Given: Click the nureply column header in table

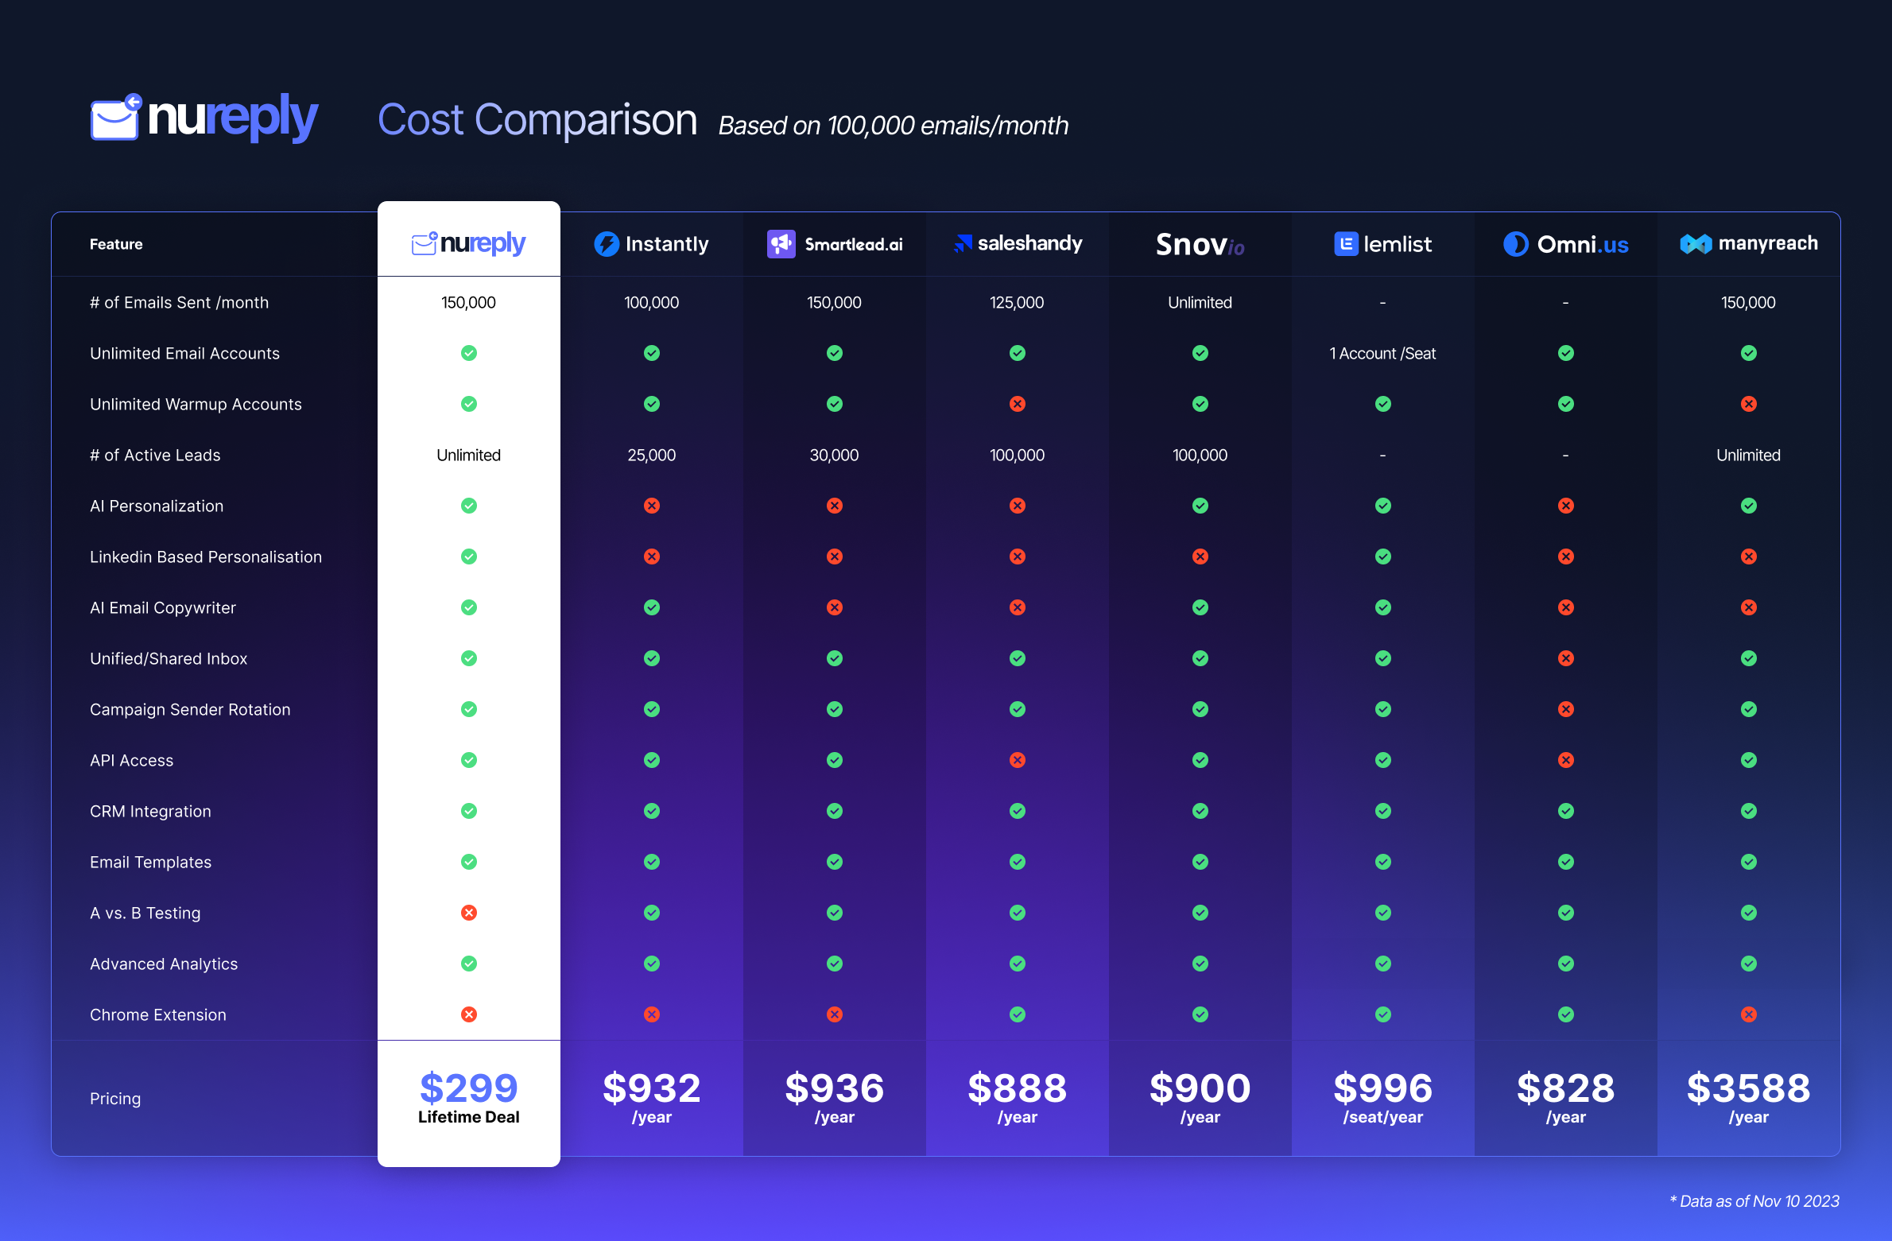Looking at the screenshot, I should tap(469, 243).
